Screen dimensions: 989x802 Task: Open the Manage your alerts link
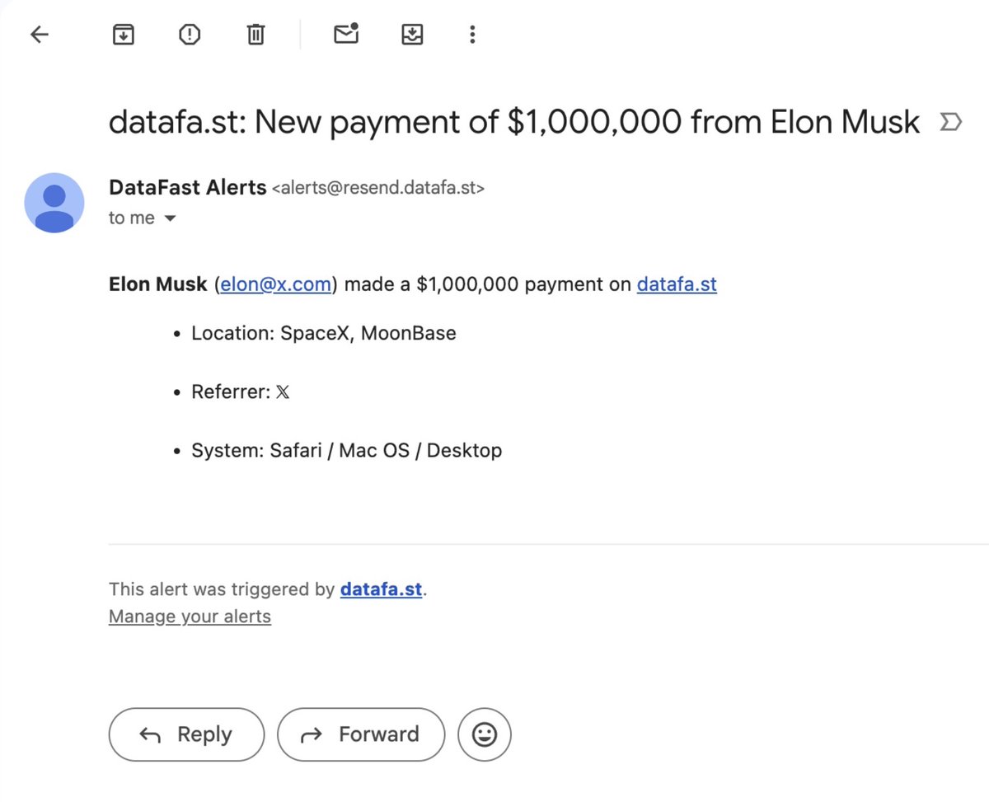pyautogui.click(x=190, y=617)
